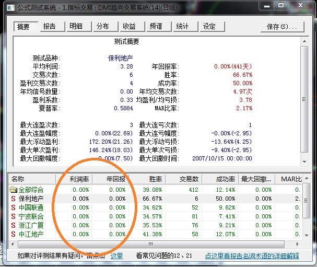Click the S icon beside 宁波联合

pos(14,216)
